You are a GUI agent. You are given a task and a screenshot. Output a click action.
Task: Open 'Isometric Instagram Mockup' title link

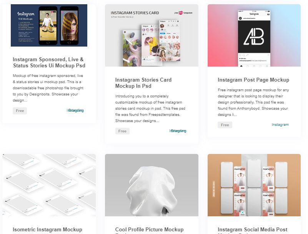coord(47,229)
